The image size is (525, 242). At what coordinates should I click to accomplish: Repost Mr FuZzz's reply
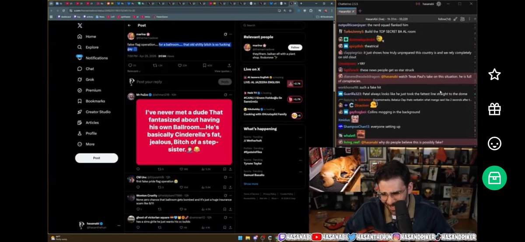(160, 169)
